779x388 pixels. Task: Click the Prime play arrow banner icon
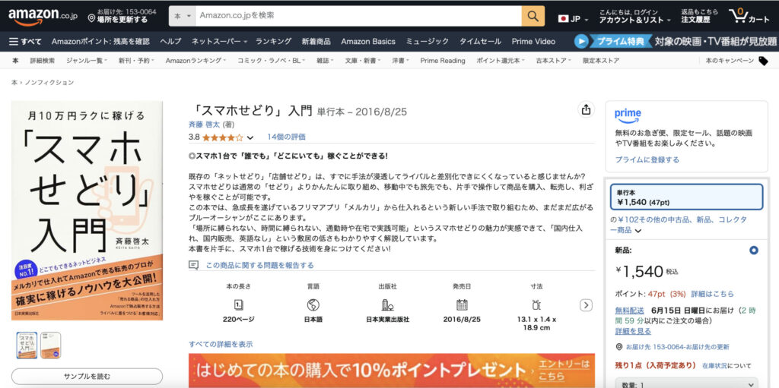(x=580, y=41)
